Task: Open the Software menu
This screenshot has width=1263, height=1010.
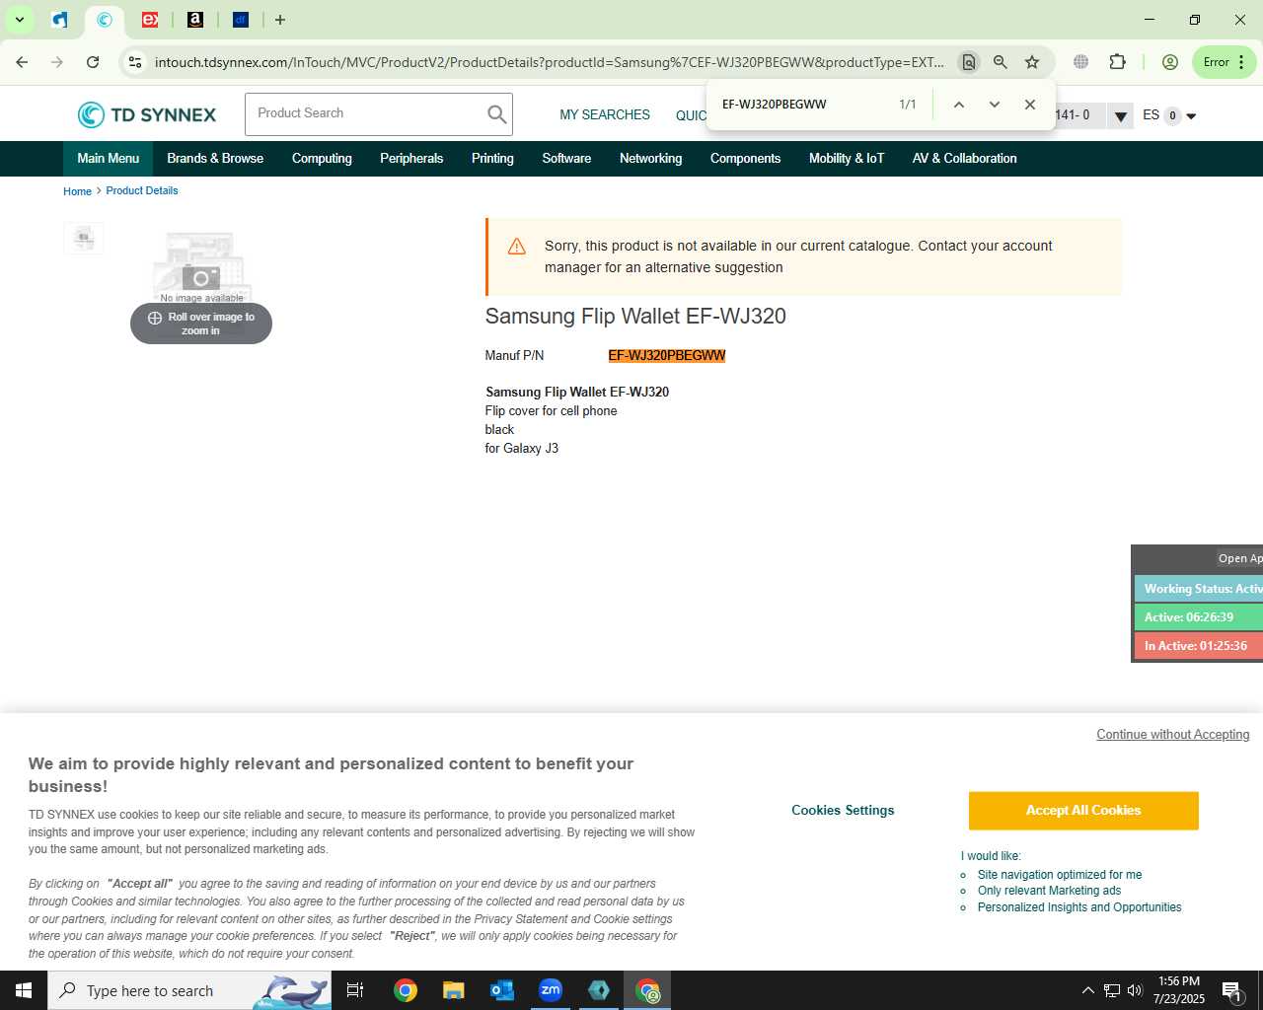Action: click(566, 159)
